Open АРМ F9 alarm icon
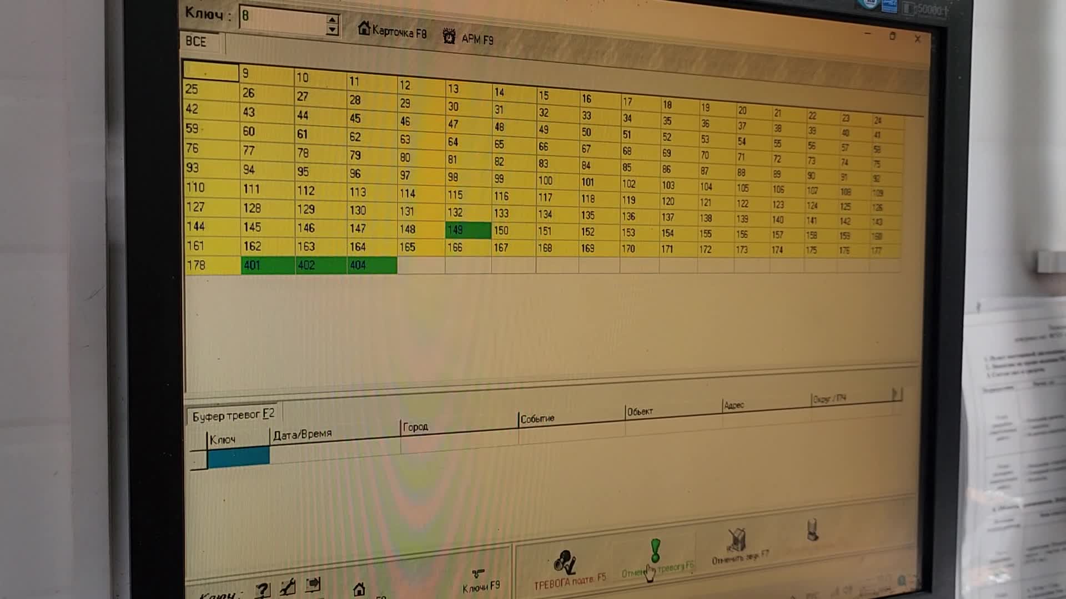The width and height of the screenshot is (1066, 599). tap(449, 37)
